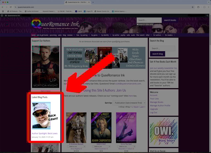Open the by author menu item

pyautogui.click(x=116, y=35)
